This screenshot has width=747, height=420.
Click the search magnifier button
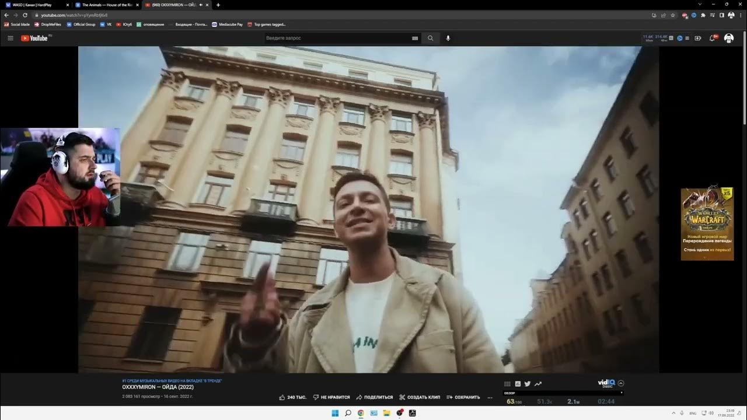click(430, 38)
